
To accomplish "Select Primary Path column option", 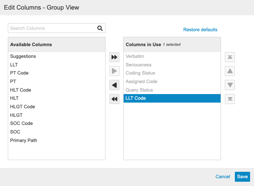I will (x=23, y=141).
